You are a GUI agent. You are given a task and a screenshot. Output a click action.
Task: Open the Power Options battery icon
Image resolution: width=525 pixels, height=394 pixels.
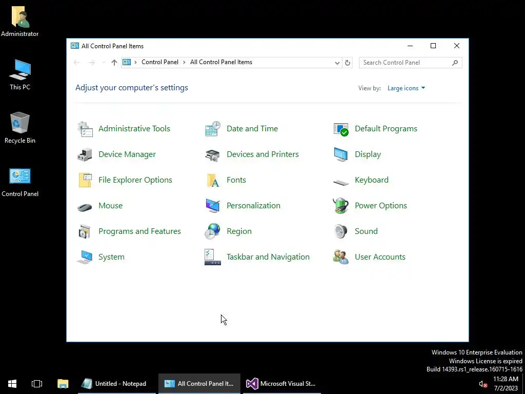[x=341, y=206]
